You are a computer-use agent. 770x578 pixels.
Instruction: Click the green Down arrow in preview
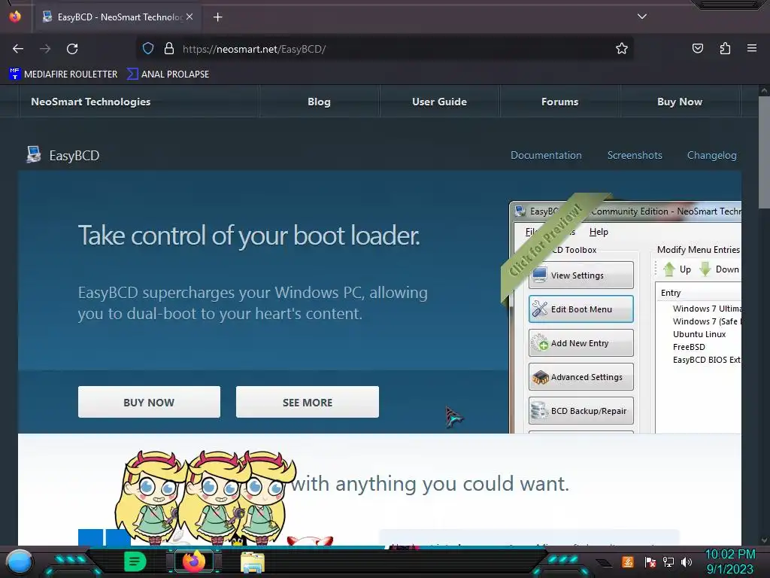click(705, 269)
